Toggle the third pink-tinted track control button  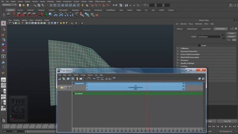tap(65, 88)
